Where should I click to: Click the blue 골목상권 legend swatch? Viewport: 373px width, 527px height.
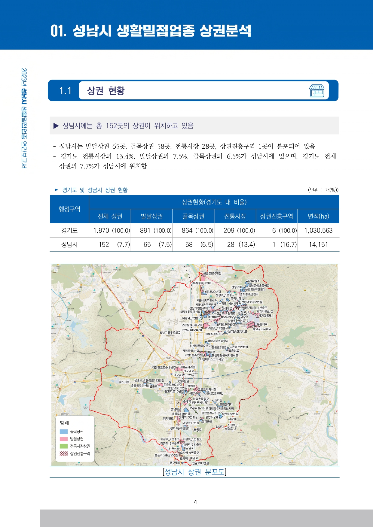pos(64,432)
